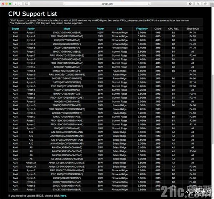214x199 pixels.
Task: Select model PRO 1600(YD160BBBM6IAE)
Action: [x=67, y=86]
